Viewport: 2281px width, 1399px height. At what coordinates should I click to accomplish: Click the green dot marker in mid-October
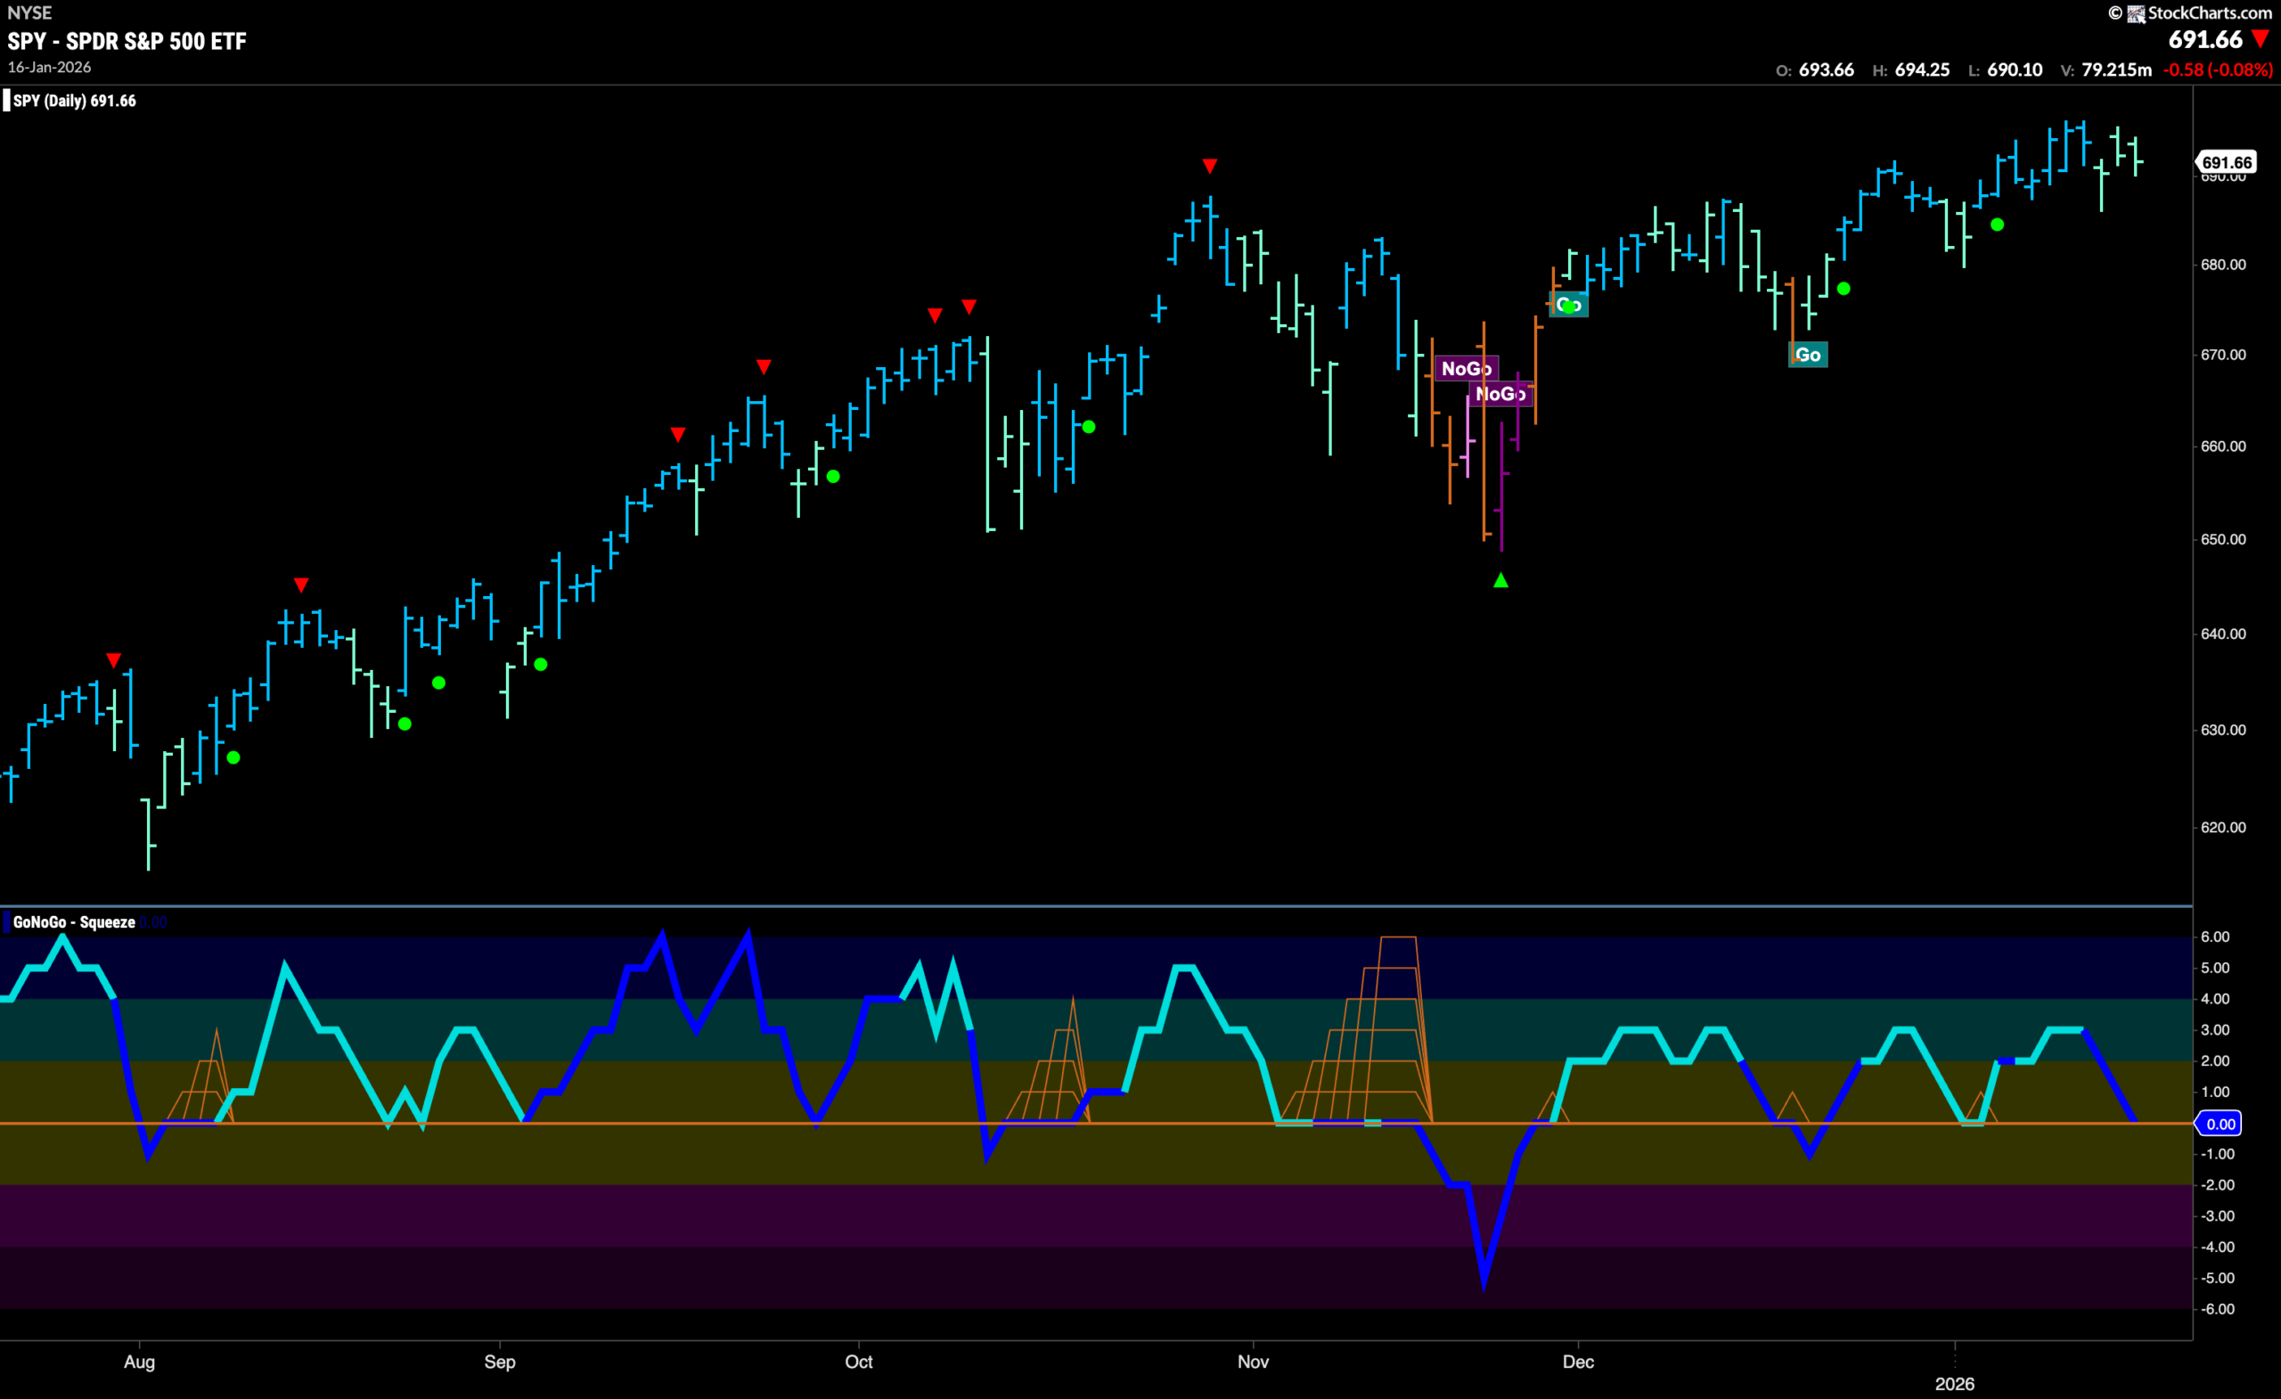click(1089, 427)
